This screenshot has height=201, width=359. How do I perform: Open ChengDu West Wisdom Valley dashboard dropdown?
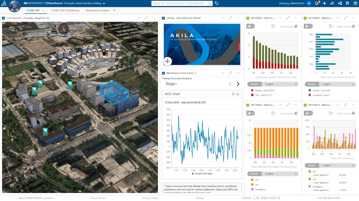click(104, 3)
